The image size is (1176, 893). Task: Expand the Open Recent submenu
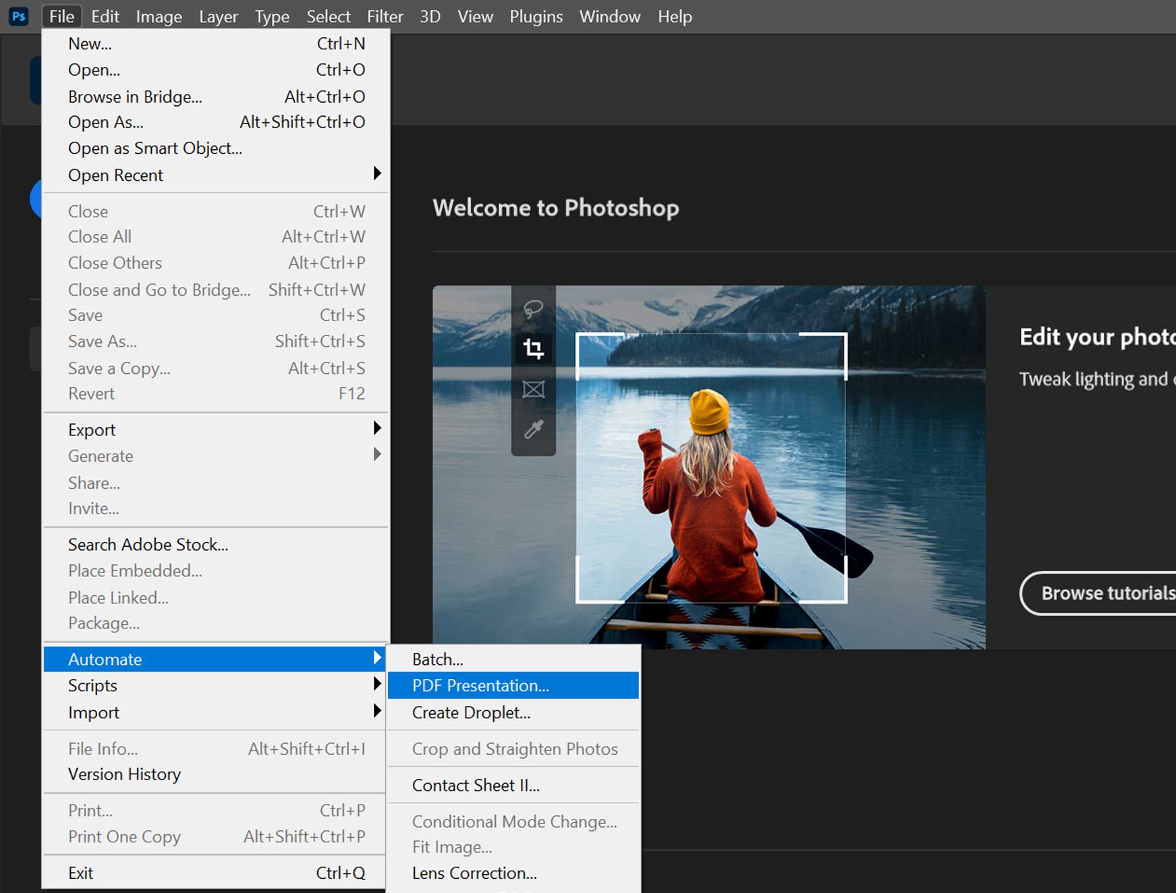click(x=216, y=175)
